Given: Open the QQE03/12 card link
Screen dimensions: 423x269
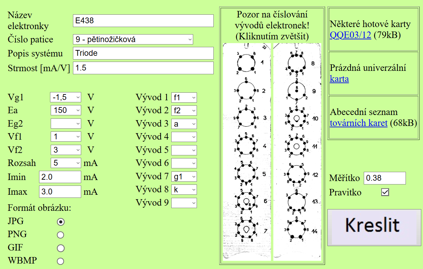Looking at the screenshot, I should coord(350,35).
